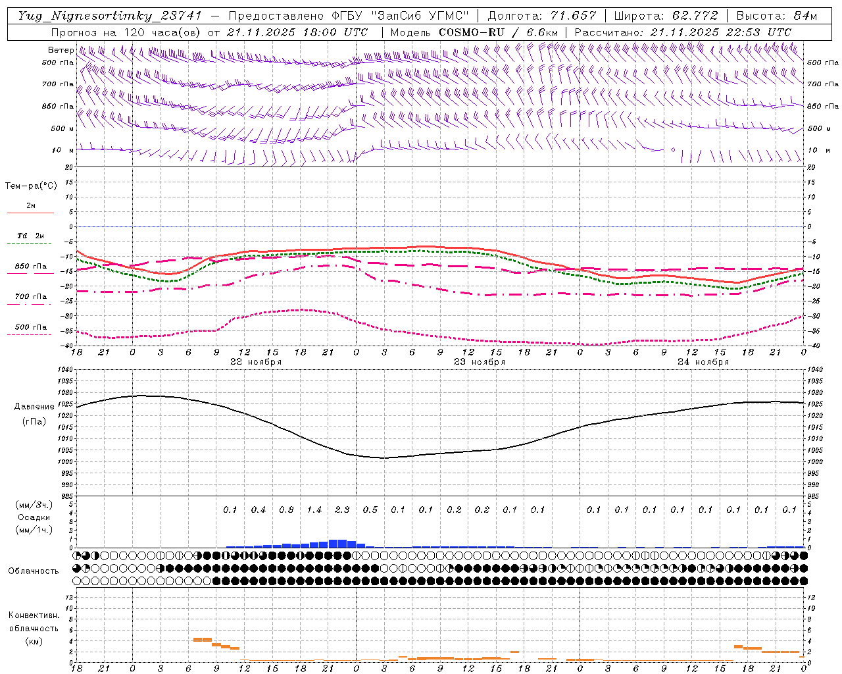The width and height of the screenshot is (842, 674).
Task: Click the calculation time 22:53 UTC
Action: (759, 32)
